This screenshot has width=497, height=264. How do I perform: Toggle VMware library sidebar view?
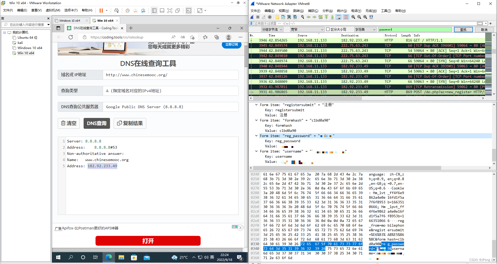[x=154, y=11]
